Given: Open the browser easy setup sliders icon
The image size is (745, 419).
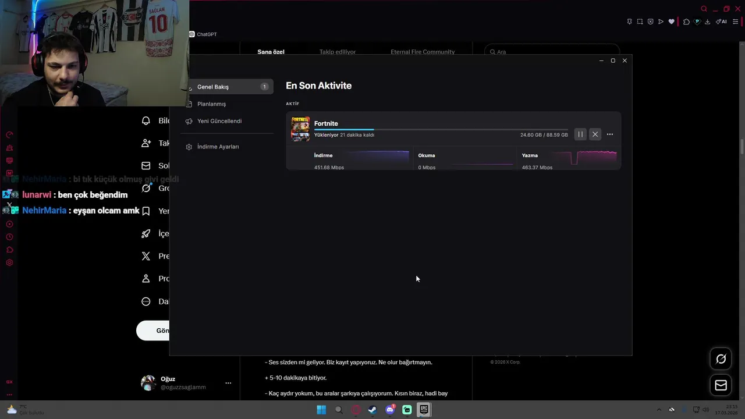Looking at the screenshot, I should click(x=735, y=22).
